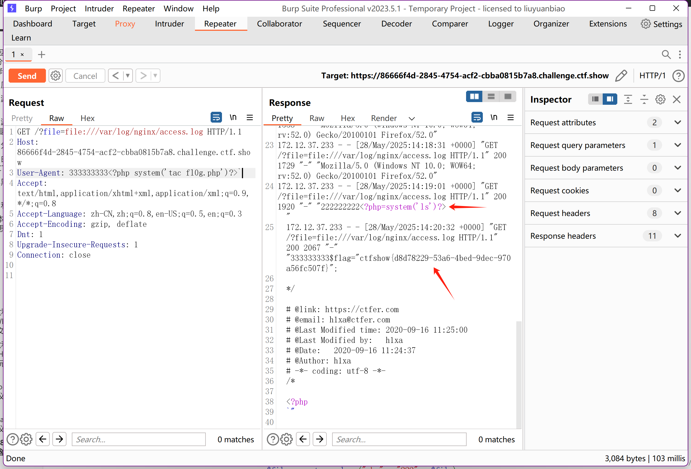The height and width of the screenshot is (469, 691).
Task: Click the Response search input field
Action: pyautogui.click(x=399, y=439)
